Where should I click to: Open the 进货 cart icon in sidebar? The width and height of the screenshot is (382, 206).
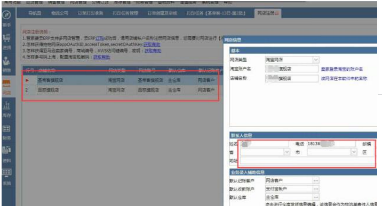(x=6, y=38)
